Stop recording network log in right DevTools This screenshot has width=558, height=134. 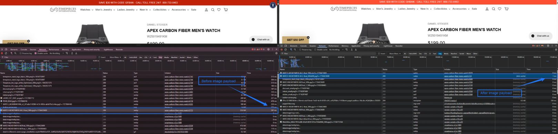282,50
